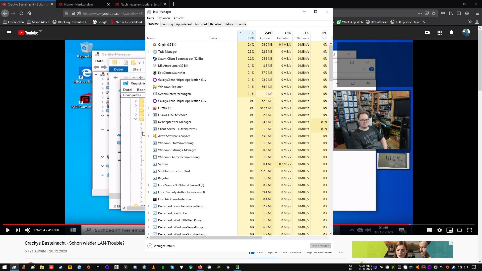Image resolution: width=482 pixels, height=271 pixels.
Task: Click the Task beenden button
Action: tap(320, 246)
